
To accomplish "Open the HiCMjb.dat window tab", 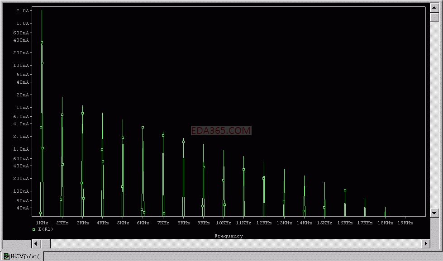I will [x=23, y=256].
